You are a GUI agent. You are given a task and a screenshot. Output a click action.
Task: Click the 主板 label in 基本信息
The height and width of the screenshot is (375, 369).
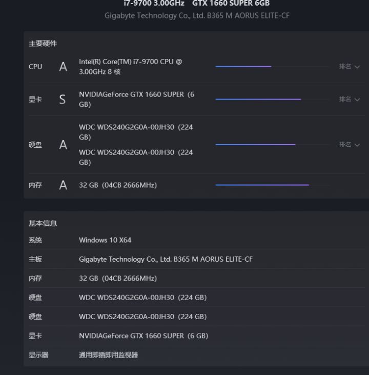pyautogui.click(x=35, y=259)
